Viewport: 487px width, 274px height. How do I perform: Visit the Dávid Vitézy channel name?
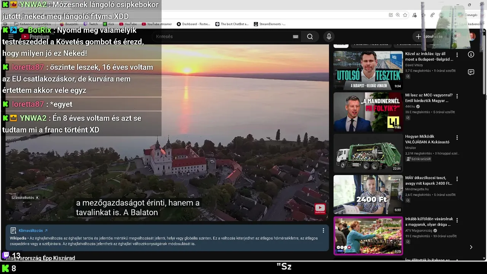414,65
